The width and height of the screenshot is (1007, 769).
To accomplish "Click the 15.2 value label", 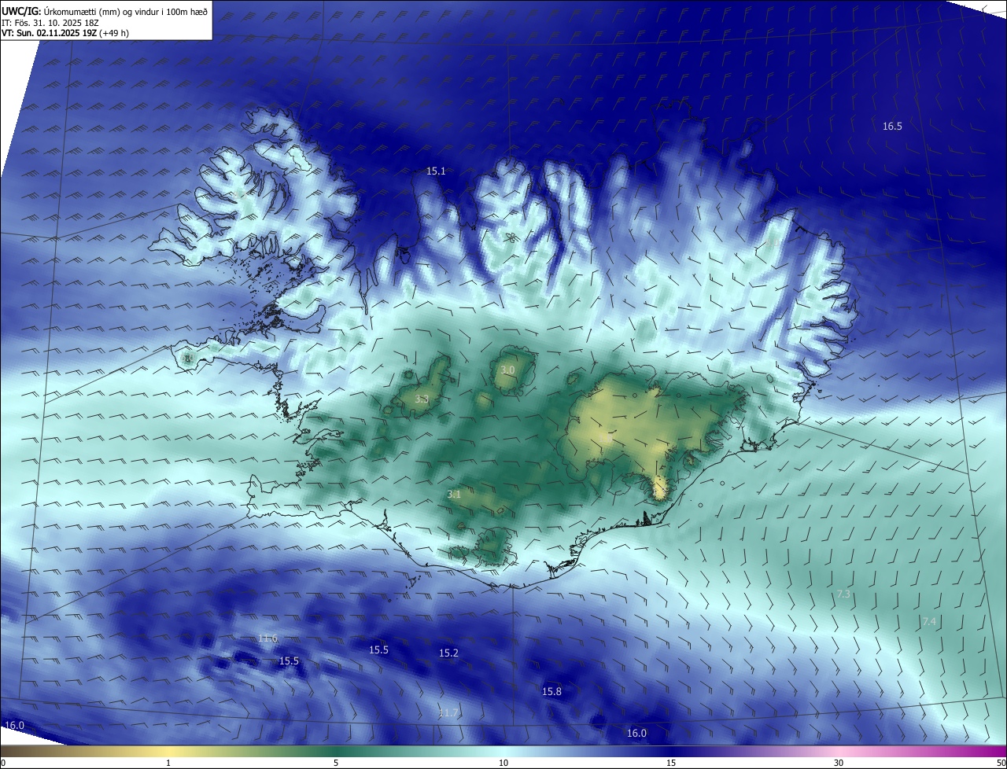I will coord(448,653).
